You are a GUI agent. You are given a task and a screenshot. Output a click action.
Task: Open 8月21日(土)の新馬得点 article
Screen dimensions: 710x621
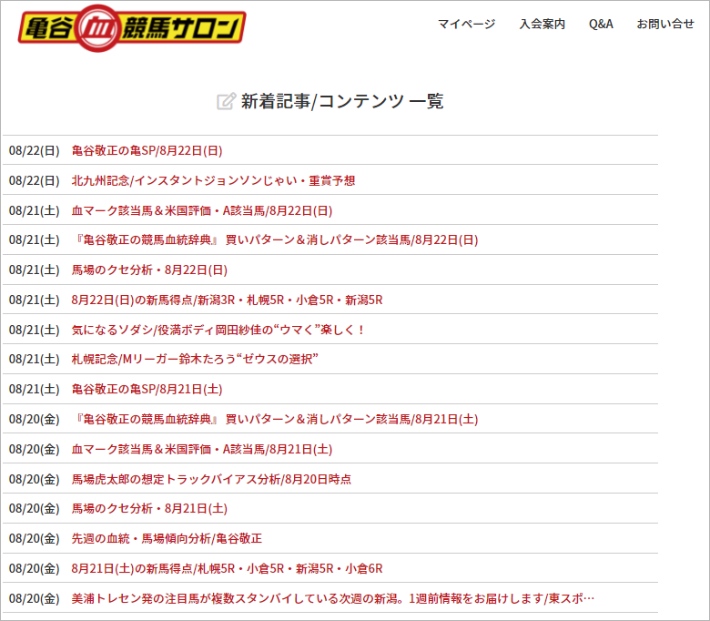pyautogui.click(x=227, y=568)
